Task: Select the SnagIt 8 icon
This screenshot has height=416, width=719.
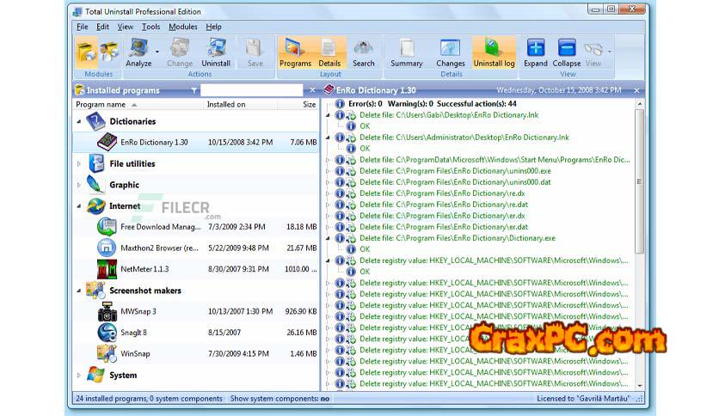Action: tap(107, 333)
